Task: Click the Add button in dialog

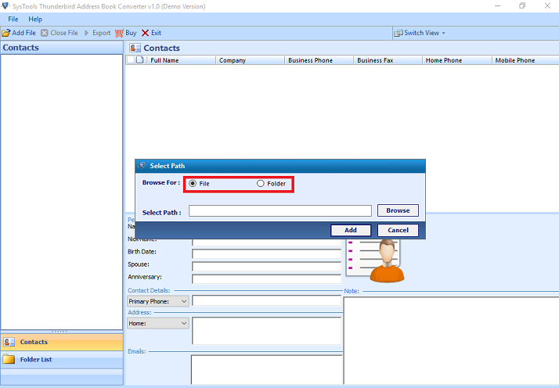Action: point(351,230)
